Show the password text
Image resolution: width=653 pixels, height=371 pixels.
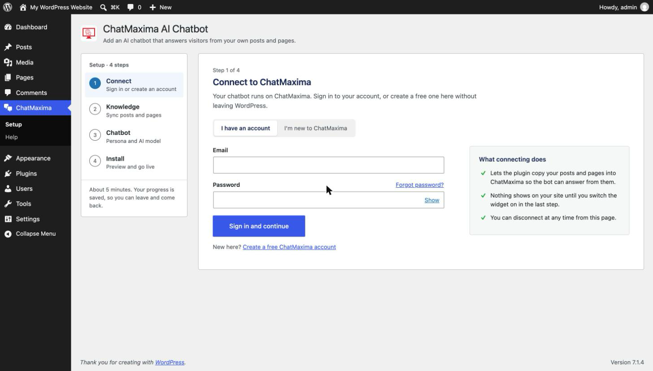[432, 200]
